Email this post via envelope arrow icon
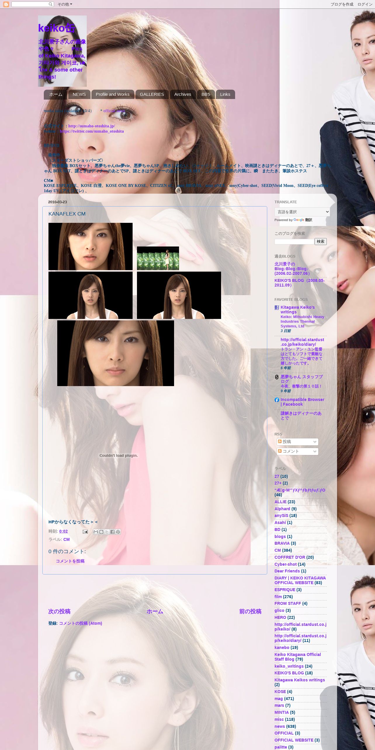The height and width of the screenshot is (750, 375). tap(85, 532)
